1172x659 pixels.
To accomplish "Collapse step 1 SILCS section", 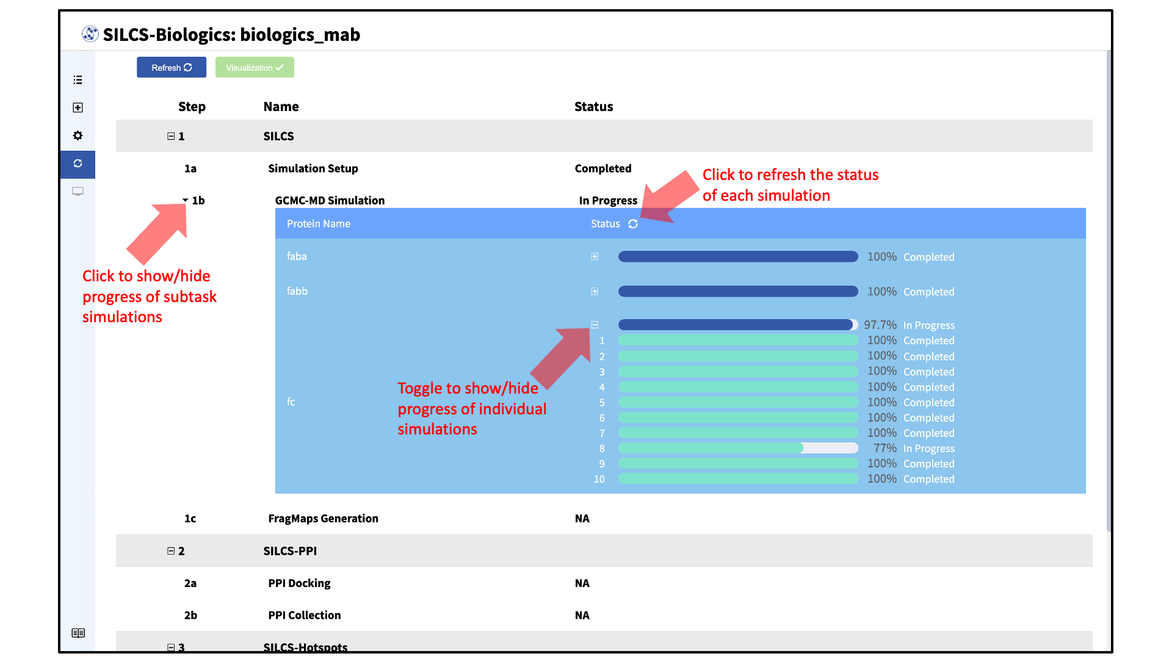I will coord(171,136).
